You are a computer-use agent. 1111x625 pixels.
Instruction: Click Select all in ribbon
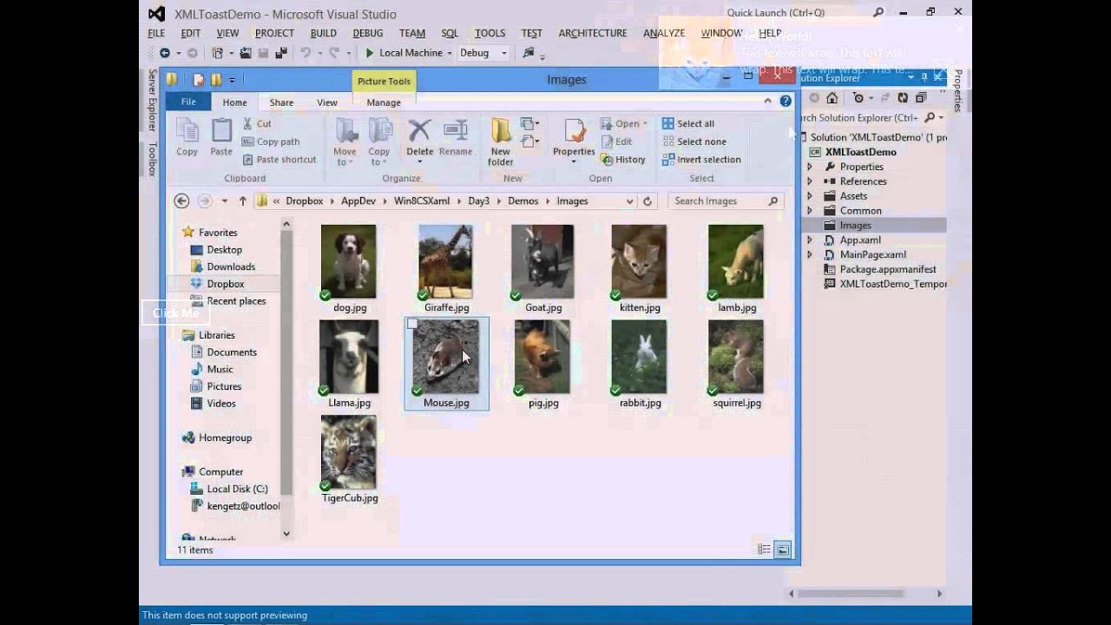coord(688,123)
